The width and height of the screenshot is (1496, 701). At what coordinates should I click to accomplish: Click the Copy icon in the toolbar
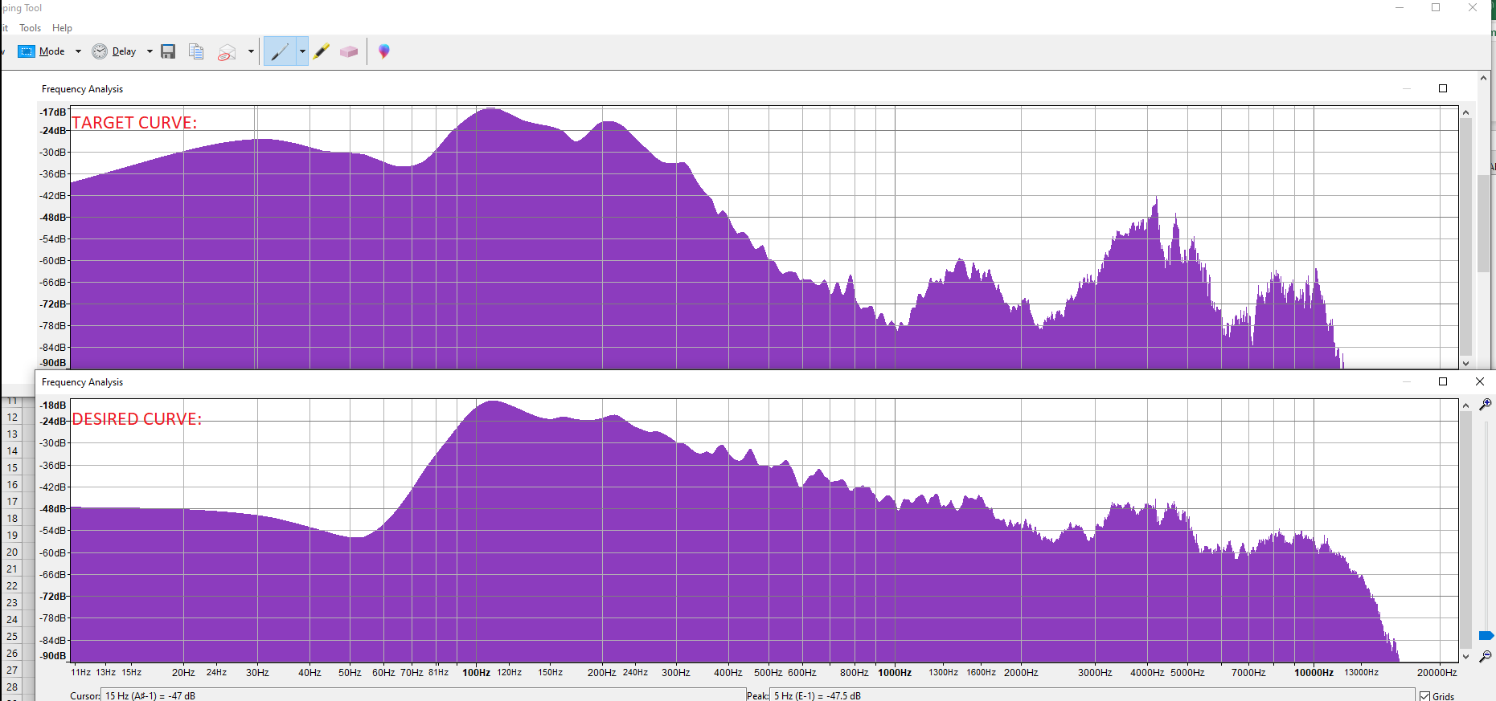[196, 51]
